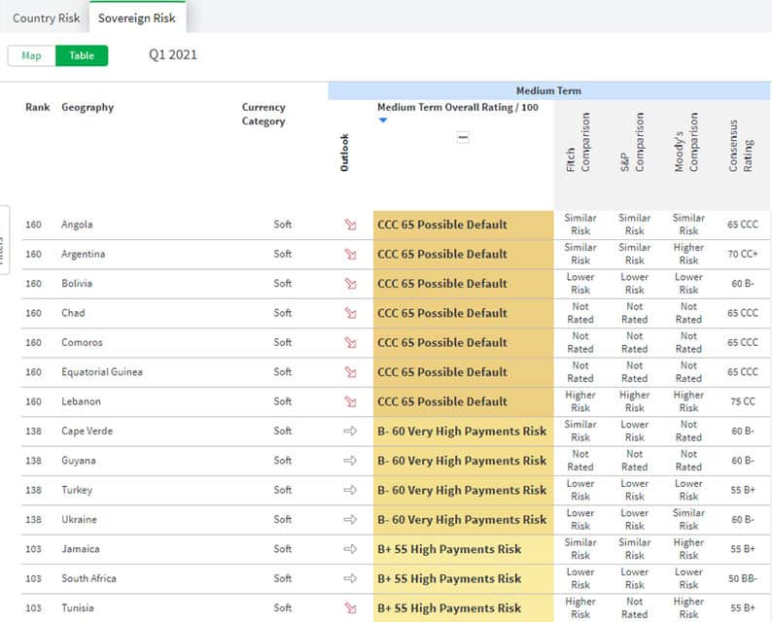Click Jamaica's stable outlook arrow icon
This screenshot has width=772, height=622.
[350, 549]
